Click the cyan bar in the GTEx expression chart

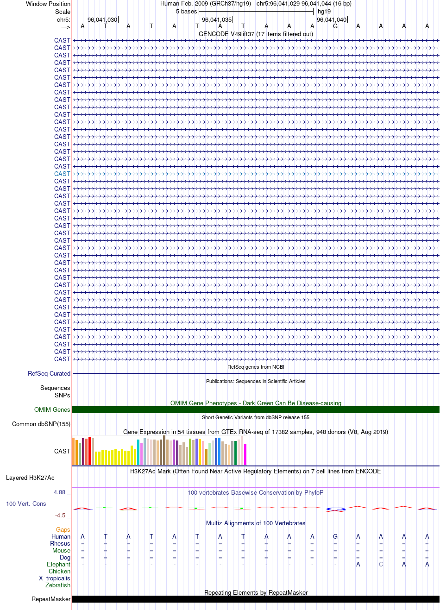pyautogui.click(x=138, y=453)
